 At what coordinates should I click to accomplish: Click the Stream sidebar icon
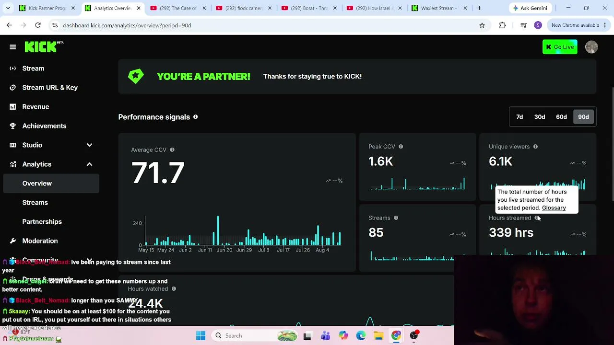(x=13, y=69)
